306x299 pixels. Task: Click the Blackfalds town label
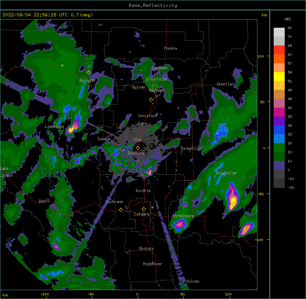pyautogui.click(x=157, y=79)
